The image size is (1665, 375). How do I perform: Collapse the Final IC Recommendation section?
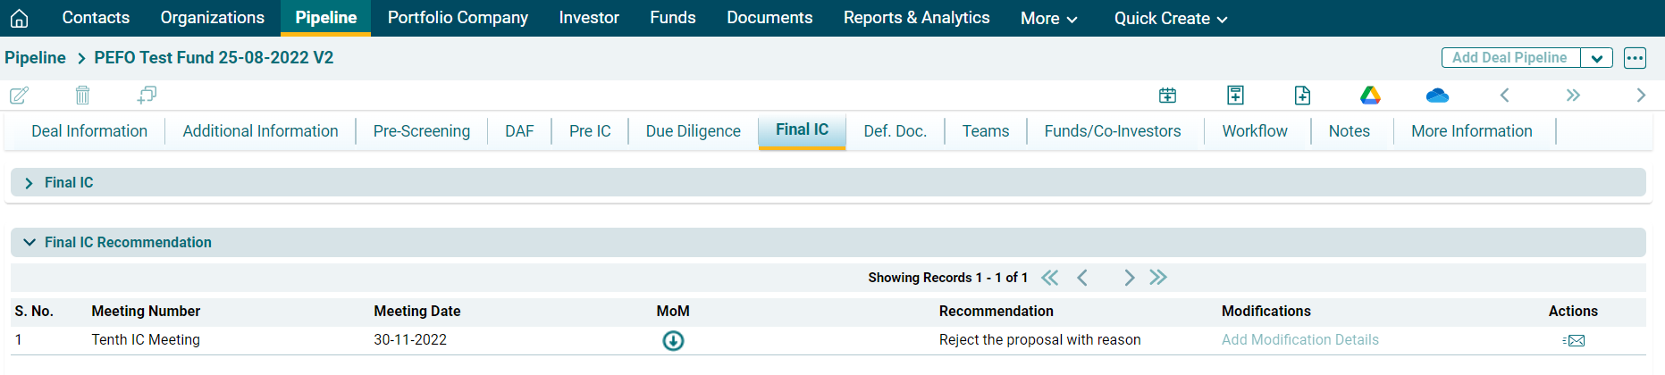(29, 242)
